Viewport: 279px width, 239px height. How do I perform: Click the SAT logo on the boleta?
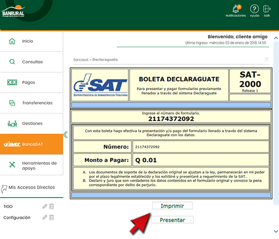click(100, 85)
